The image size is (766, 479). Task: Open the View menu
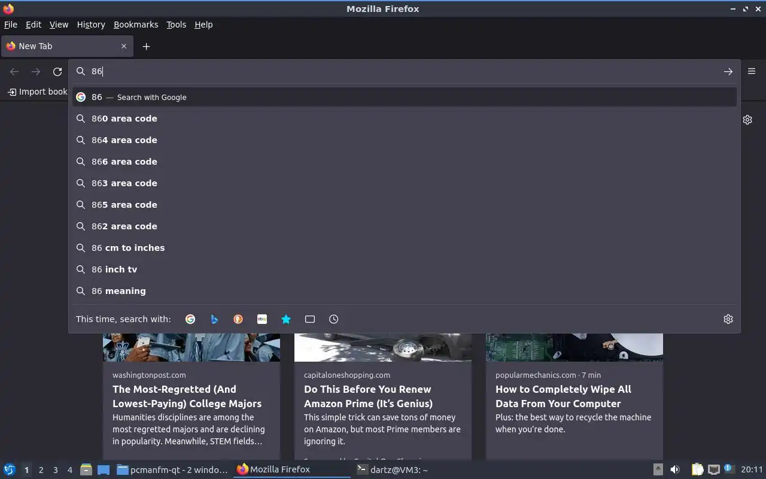[x=59, y=25]
